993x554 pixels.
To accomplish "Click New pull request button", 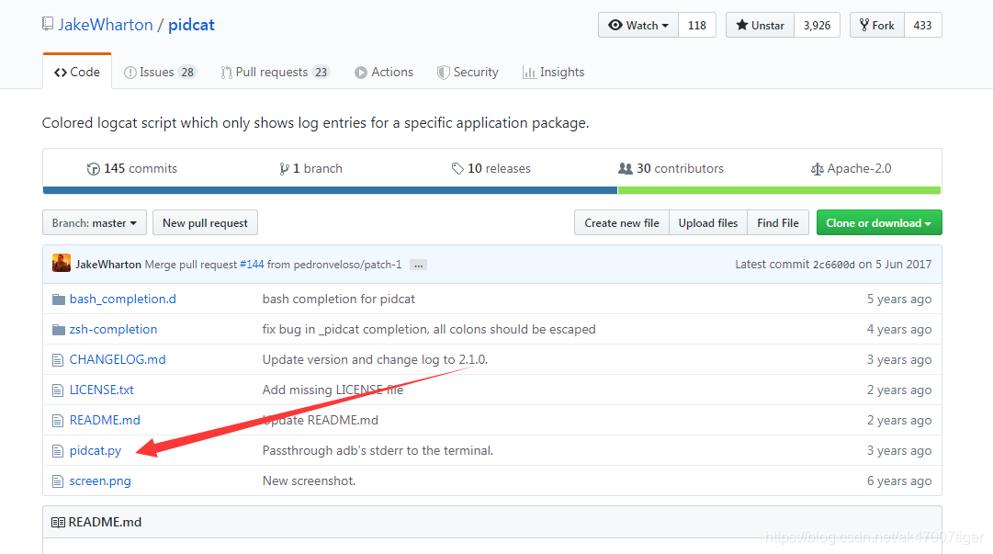I will [x=205, y=223].
